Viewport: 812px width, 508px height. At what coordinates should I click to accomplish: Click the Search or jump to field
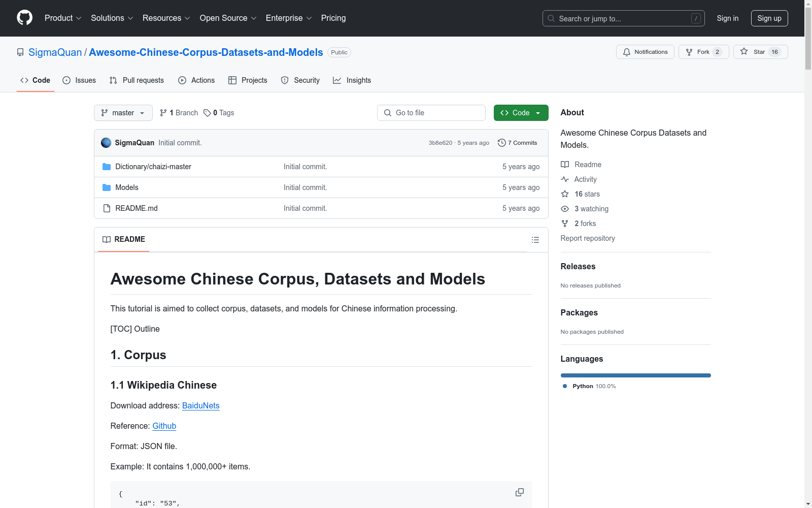pos(624,18)
